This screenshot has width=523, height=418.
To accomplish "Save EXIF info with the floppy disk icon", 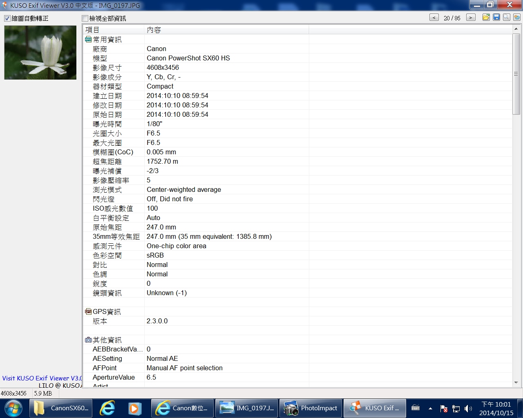I will pyautogui.click(x=496, y=17).
